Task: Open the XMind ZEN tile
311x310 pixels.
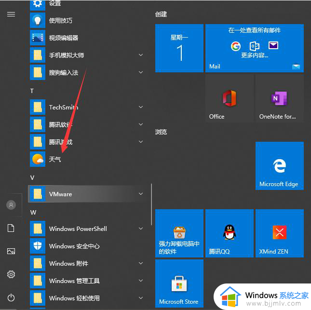Action: coord(280,233)
